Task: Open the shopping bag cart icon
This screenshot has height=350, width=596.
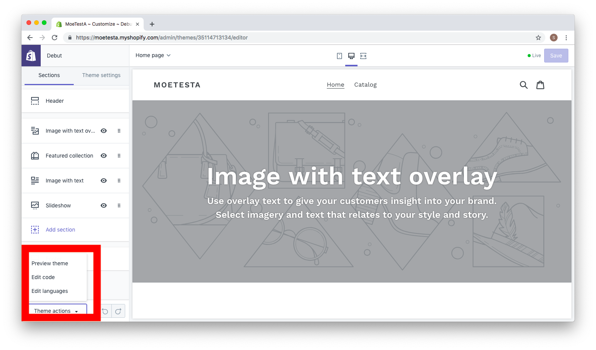Action: (540, 85)
